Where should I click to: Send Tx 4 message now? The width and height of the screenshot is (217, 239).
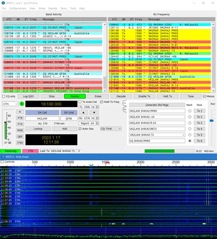[199, 129]
